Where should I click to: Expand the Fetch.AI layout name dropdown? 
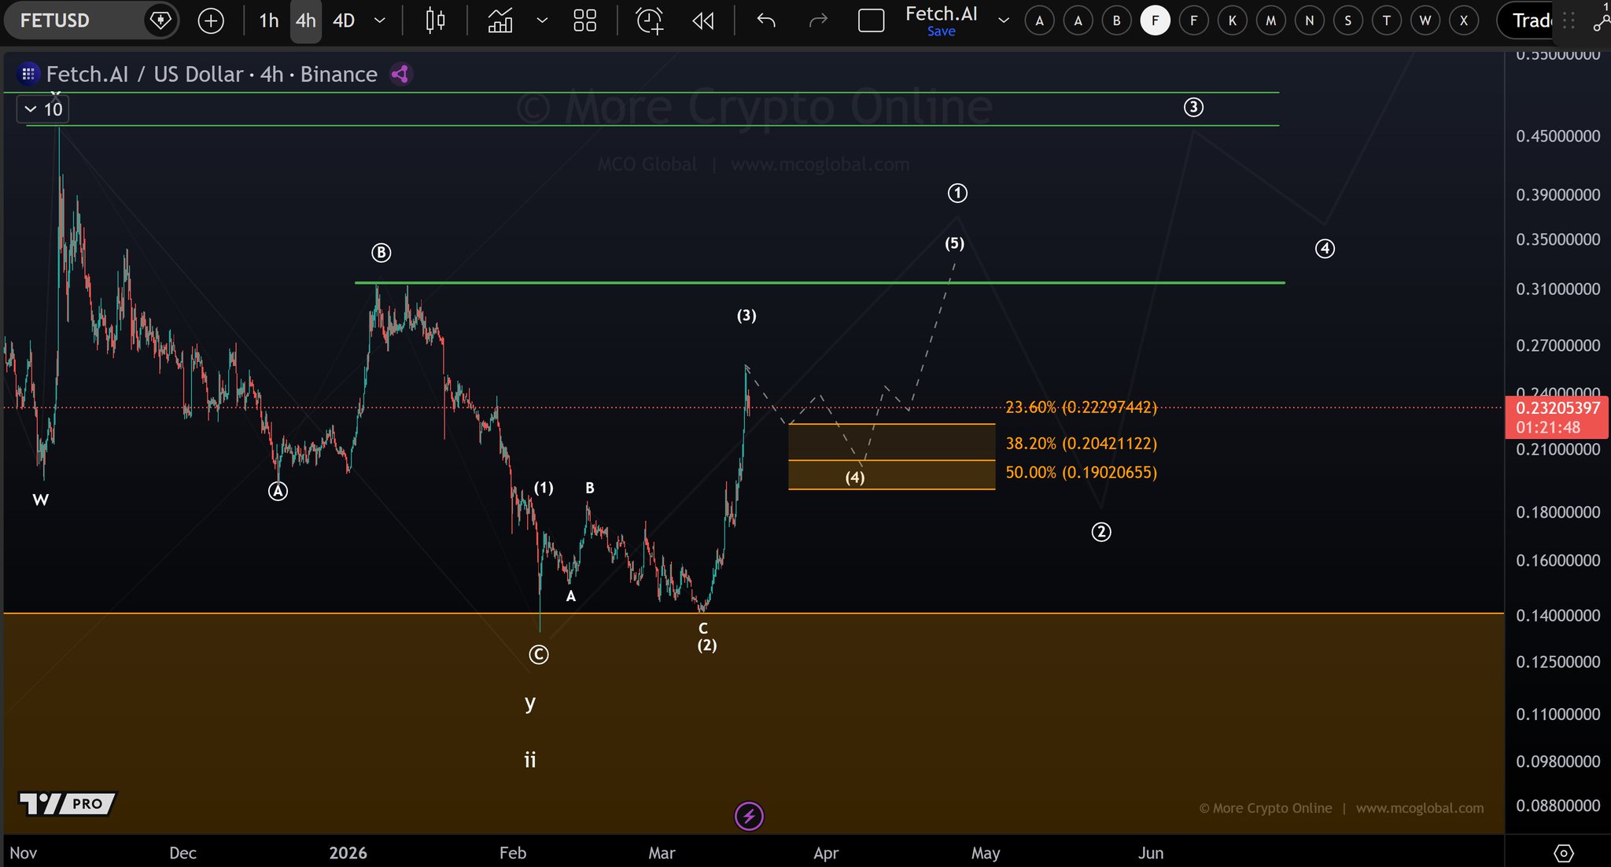pos(1003,20)
